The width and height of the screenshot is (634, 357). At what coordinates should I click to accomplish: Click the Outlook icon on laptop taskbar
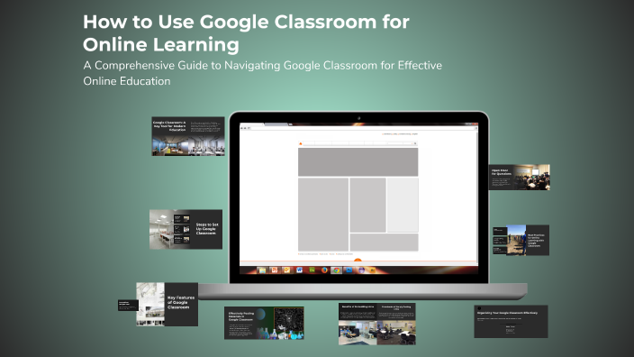coord(287,270)
